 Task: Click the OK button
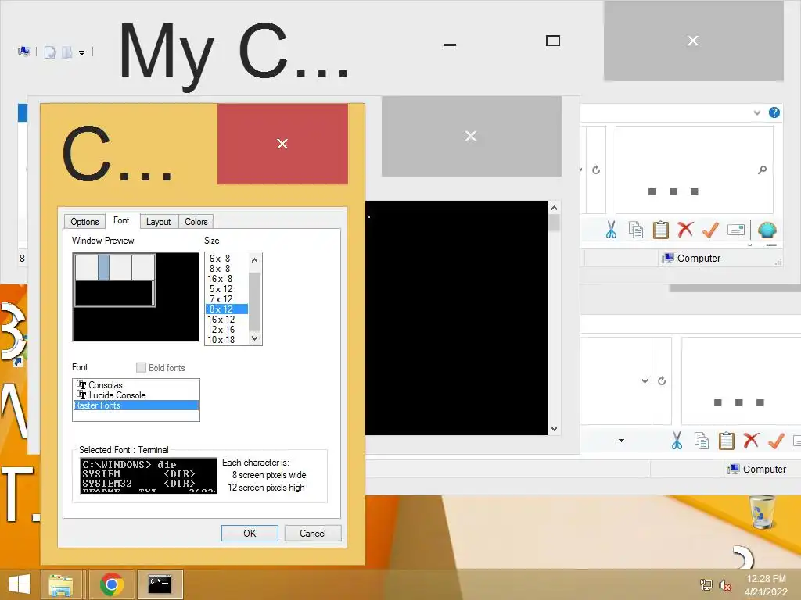250,533
